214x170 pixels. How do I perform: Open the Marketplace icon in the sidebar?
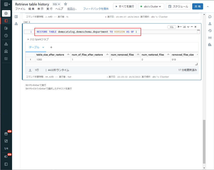(x=6, y=134)
